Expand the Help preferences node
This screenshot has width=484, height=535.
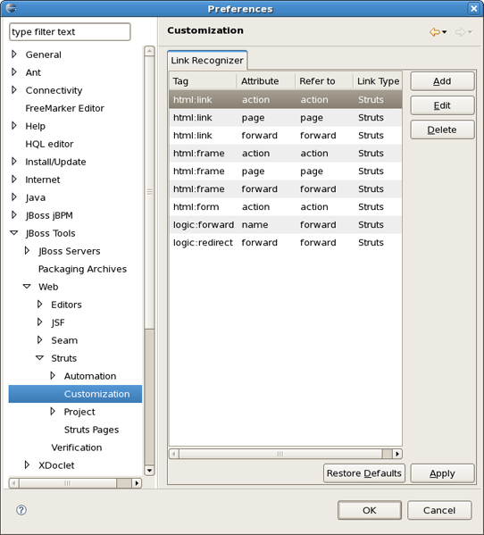[x=14, y=126]
